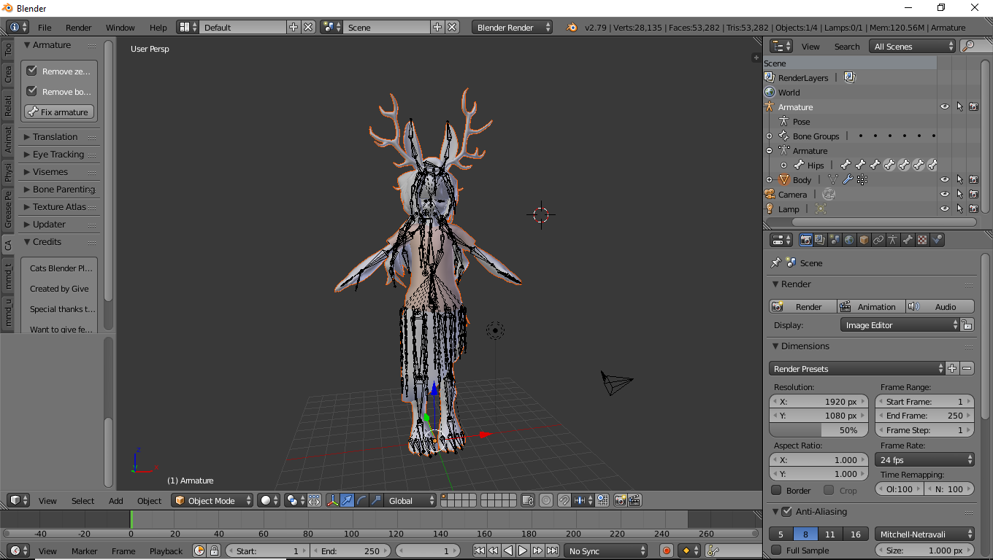Hide the Body object with eye icon

tap(945, 179)
